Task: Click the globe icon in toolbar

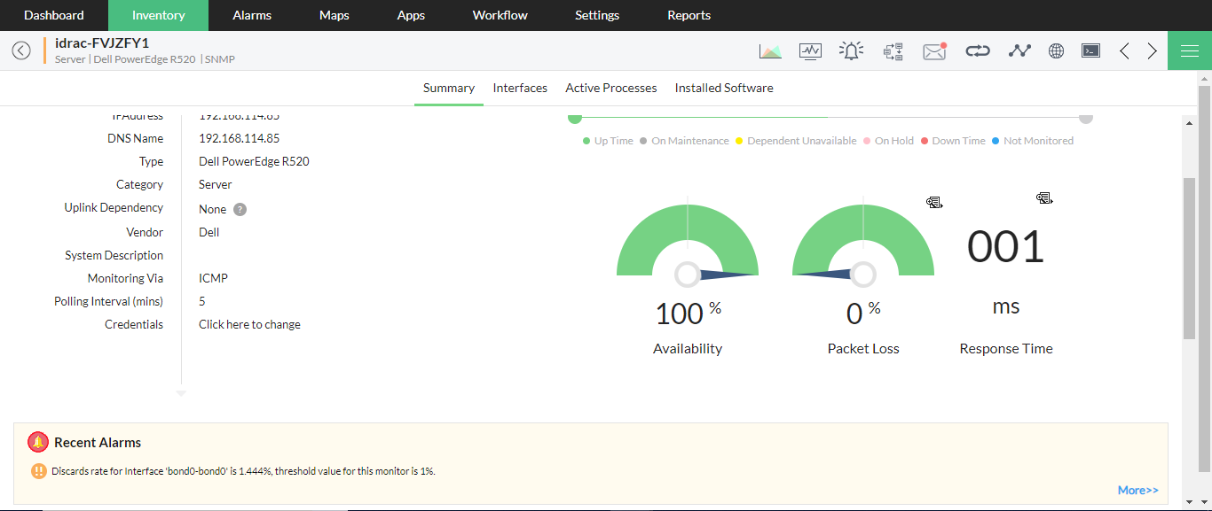Action: coord(1056,51)
